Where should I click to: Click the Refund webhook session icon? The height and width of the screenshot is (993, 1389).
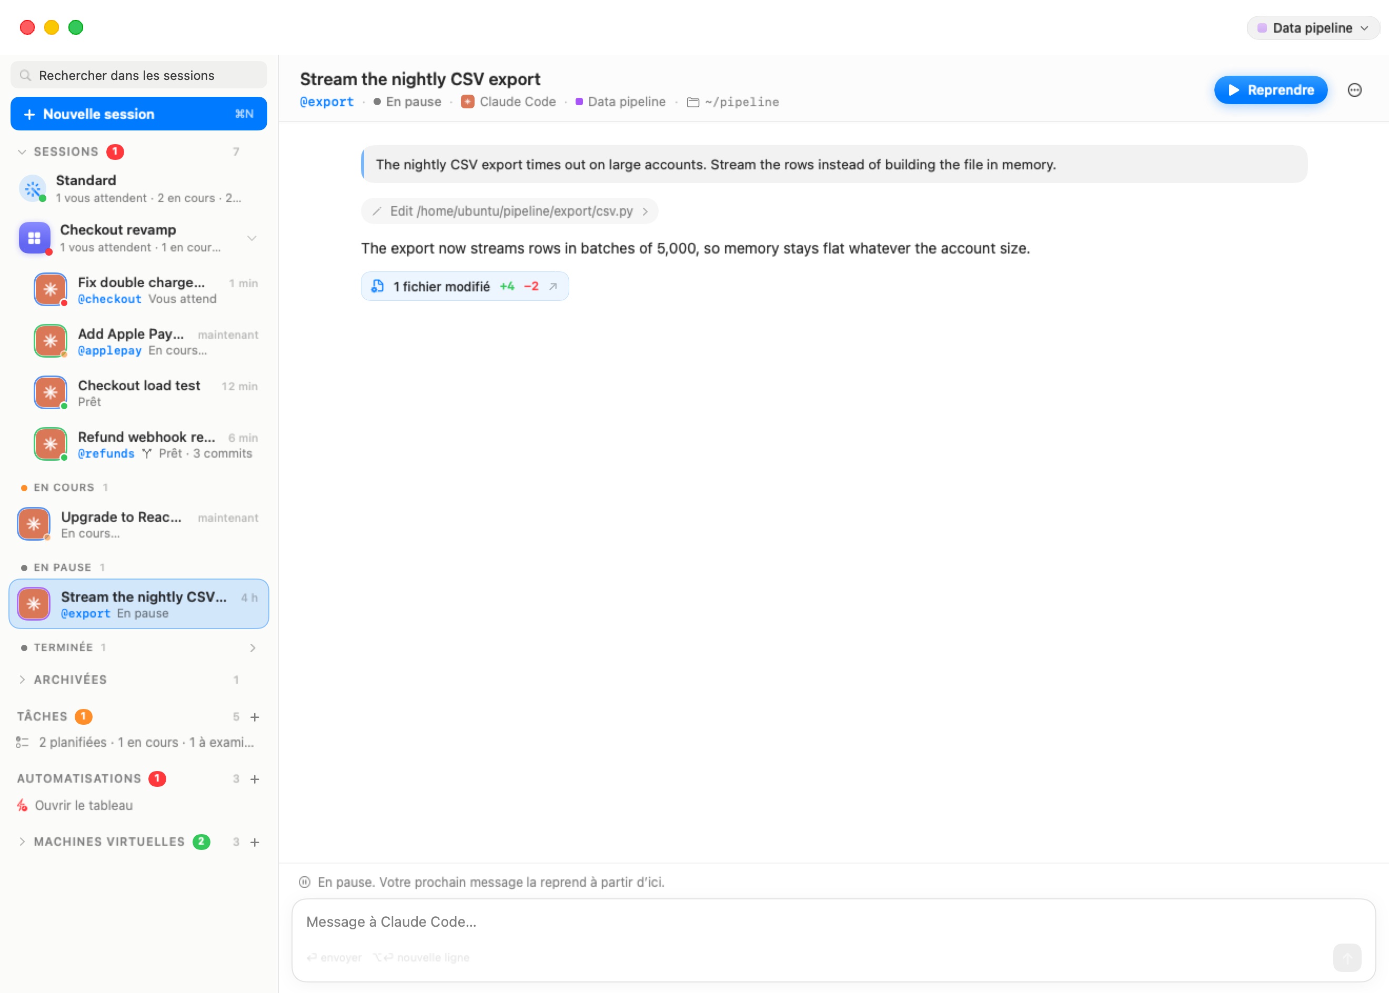tap(51, 444)
